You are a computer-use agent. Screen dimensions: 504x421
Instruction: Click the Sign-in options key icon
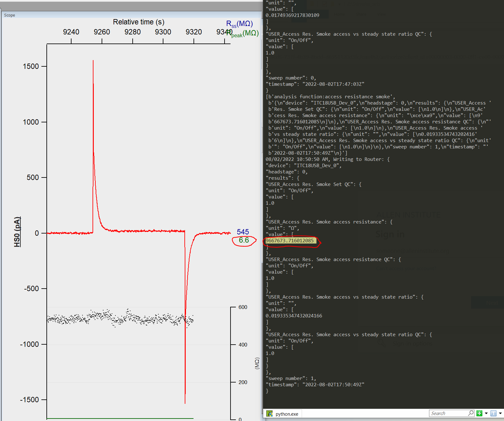382,343
